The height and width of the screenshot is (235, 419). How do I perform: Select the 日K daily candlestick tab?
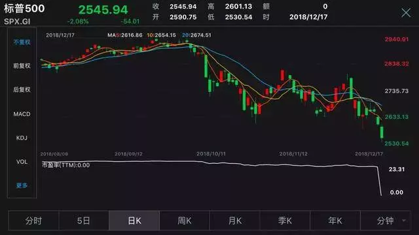pos(134,221)
